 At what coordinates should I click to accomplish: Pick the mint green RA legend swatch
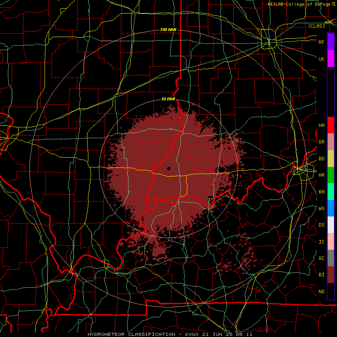[331, 192]
